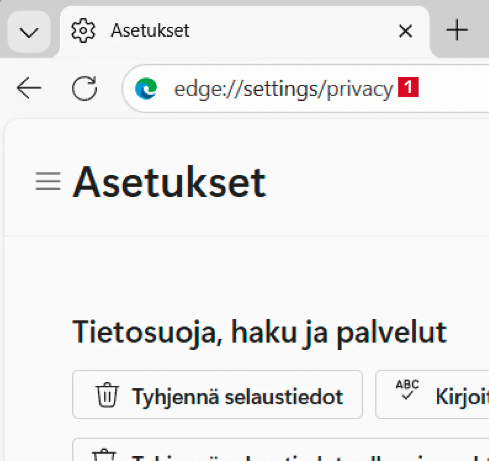
Task: Close the Asetukset tab
Action: [x=405, y=31]
